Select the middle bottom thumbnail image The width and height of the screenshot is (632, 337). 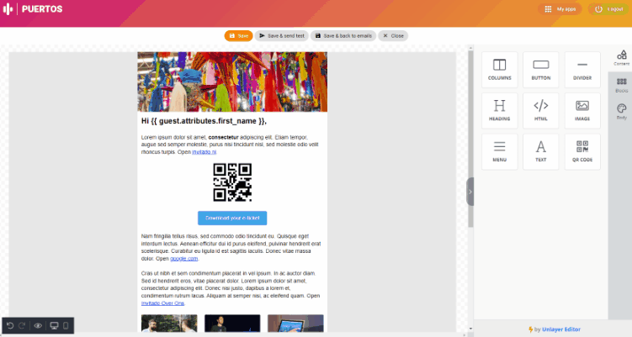232,324
